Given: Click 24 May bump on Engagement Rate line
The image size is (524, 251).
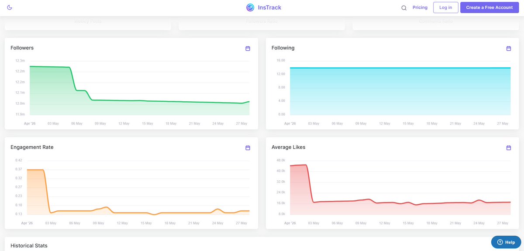Looking at the screenshot, I should (x=217, y=209).
